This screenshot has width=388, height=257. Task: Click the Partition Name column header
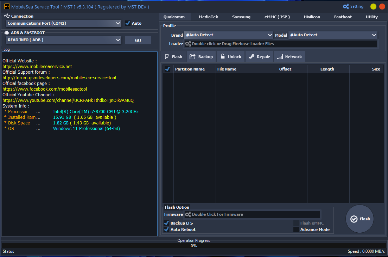(195, 69)
